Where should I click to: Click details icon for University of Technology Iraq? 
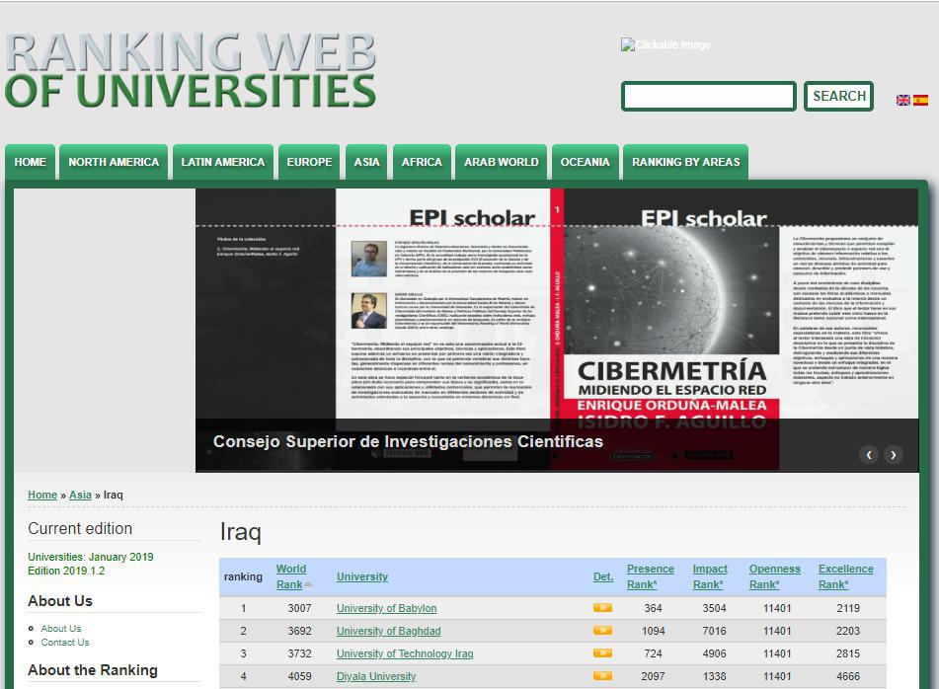click(602, 653)
